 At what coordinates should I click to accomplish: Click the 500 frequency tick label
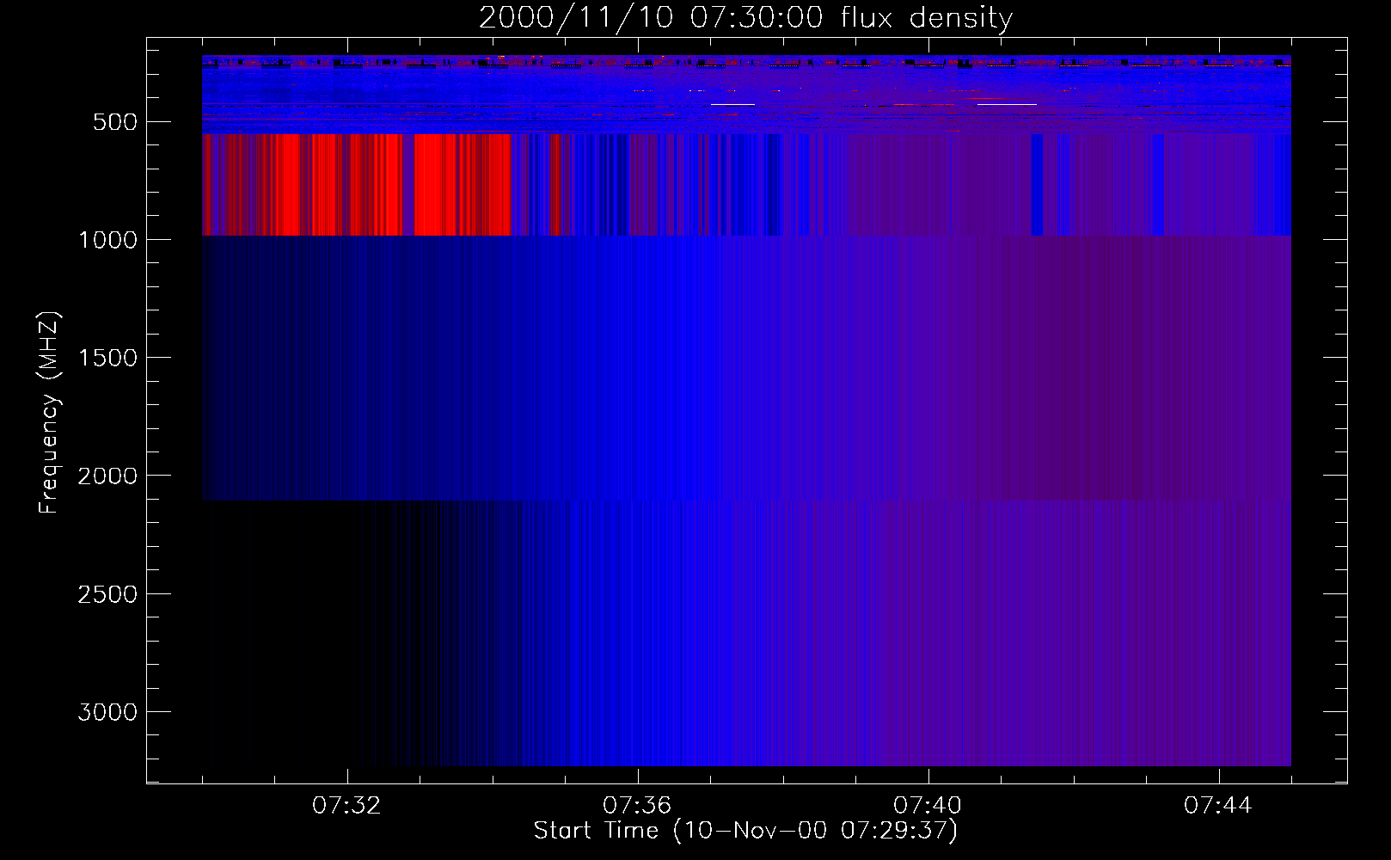click(115, 122)
